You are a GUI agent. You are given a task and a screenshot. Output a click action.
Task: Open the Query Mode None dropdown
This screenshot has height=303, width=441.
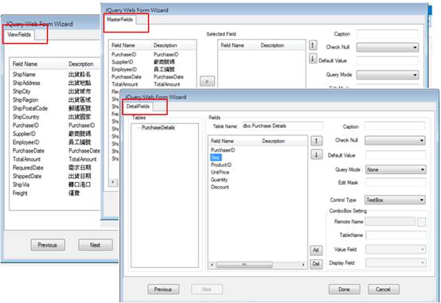pos(396,169)
